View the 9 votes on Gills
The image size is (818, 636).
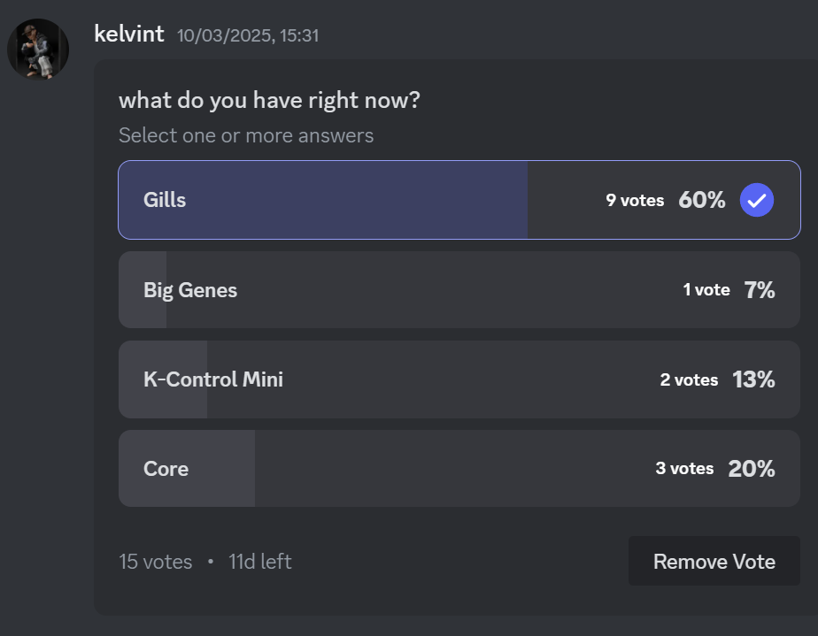click(635, 201)
